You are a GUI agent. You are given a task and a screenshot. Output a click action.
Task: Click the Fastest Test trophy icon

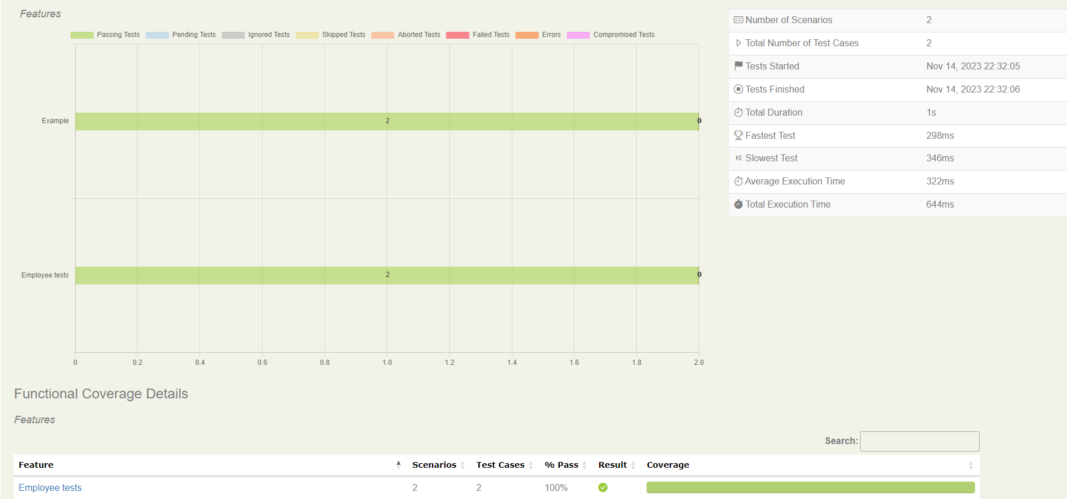tap(739, 135)
